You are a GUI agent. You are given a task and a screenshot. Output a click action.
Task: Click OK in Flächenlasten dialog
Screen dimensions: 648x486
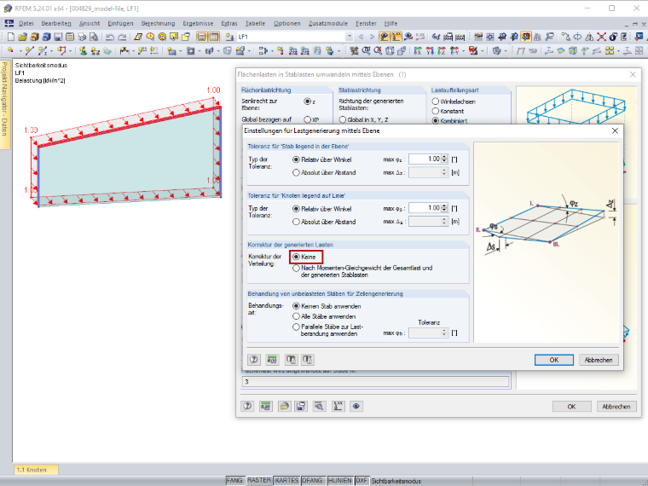coord(571,407)
